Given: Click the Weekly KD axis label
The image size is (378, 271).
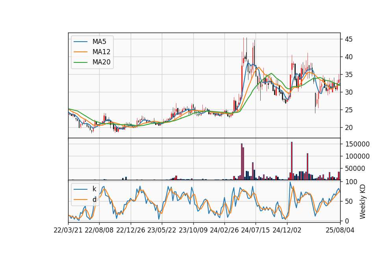Looking at the screenshot, I should [x=363, y=201].
